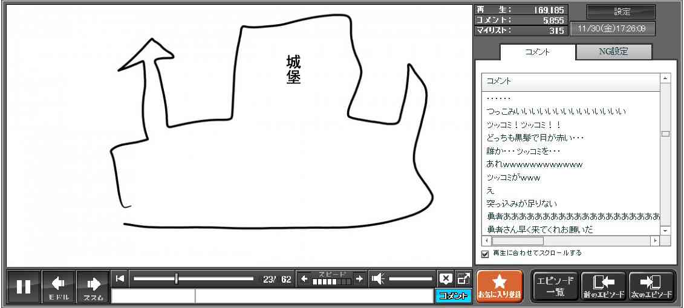This screenshot has height=308, width=684.
Task: Click the モドル back arrow button
Action: click(58, 287)
